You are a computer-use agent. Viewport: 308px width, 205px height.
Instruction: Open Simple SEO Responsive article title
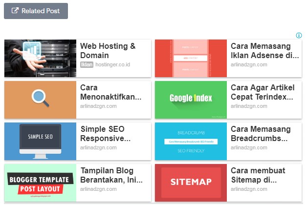[105, 134]
